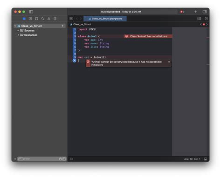
Task: Toggle source-controlled files filter icon
Action: [64, 159]
